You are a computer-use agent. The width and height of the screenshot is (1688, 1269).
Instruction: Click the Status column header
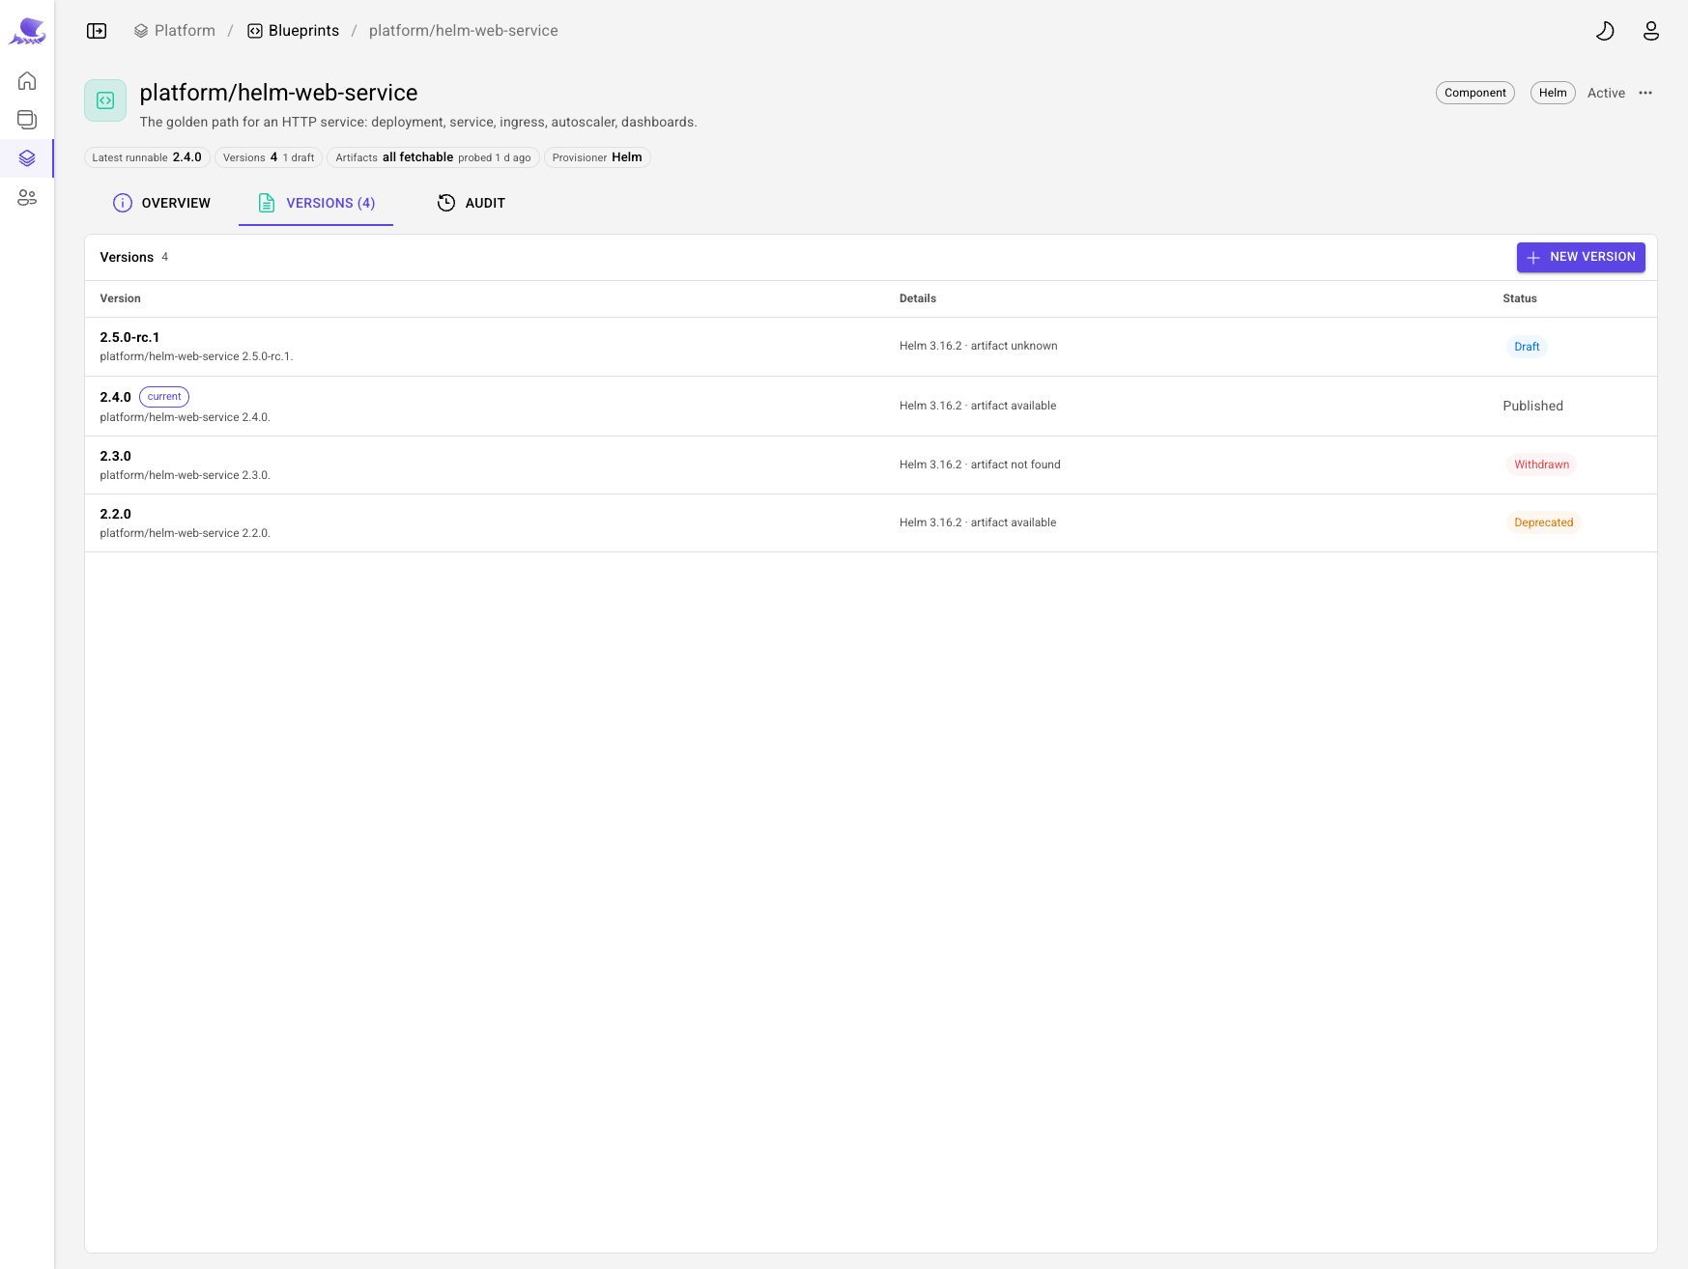pos(1519,298)
